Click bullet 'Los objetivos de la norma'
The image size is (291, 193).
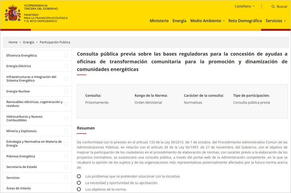pos(106,189)
